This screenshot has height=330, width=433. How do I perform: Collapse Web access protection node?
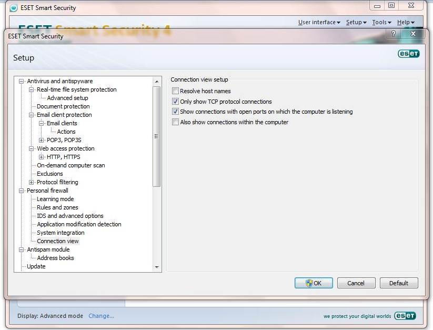31,148
